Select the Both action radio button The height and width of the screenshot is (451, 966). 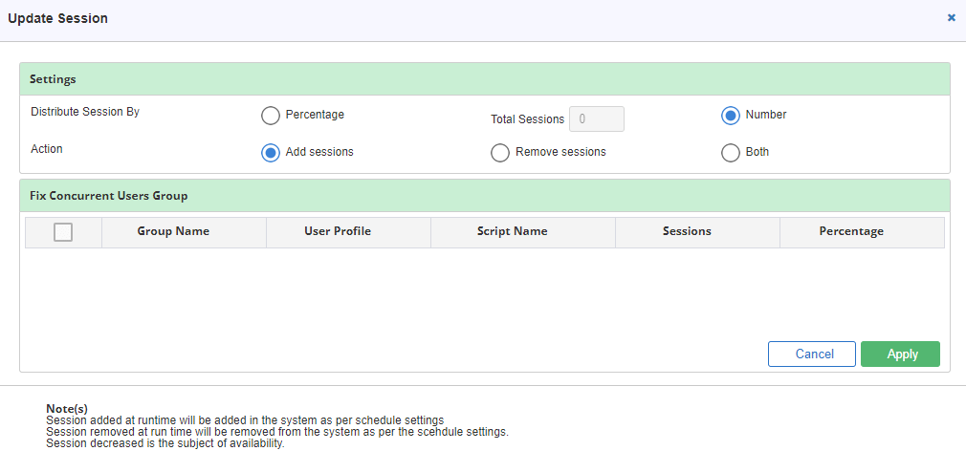[731, 152]
